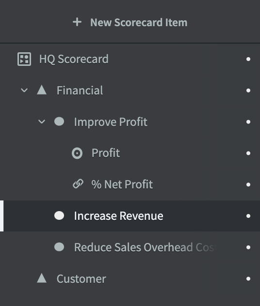Click the Improve Profit objective oval icon
260x306 pixels.
(x=59, y=122)
